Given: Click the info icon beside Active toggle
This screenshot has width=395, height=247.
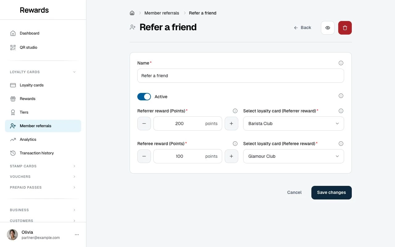Looking at the screenshot, I should tap(341, 96).
